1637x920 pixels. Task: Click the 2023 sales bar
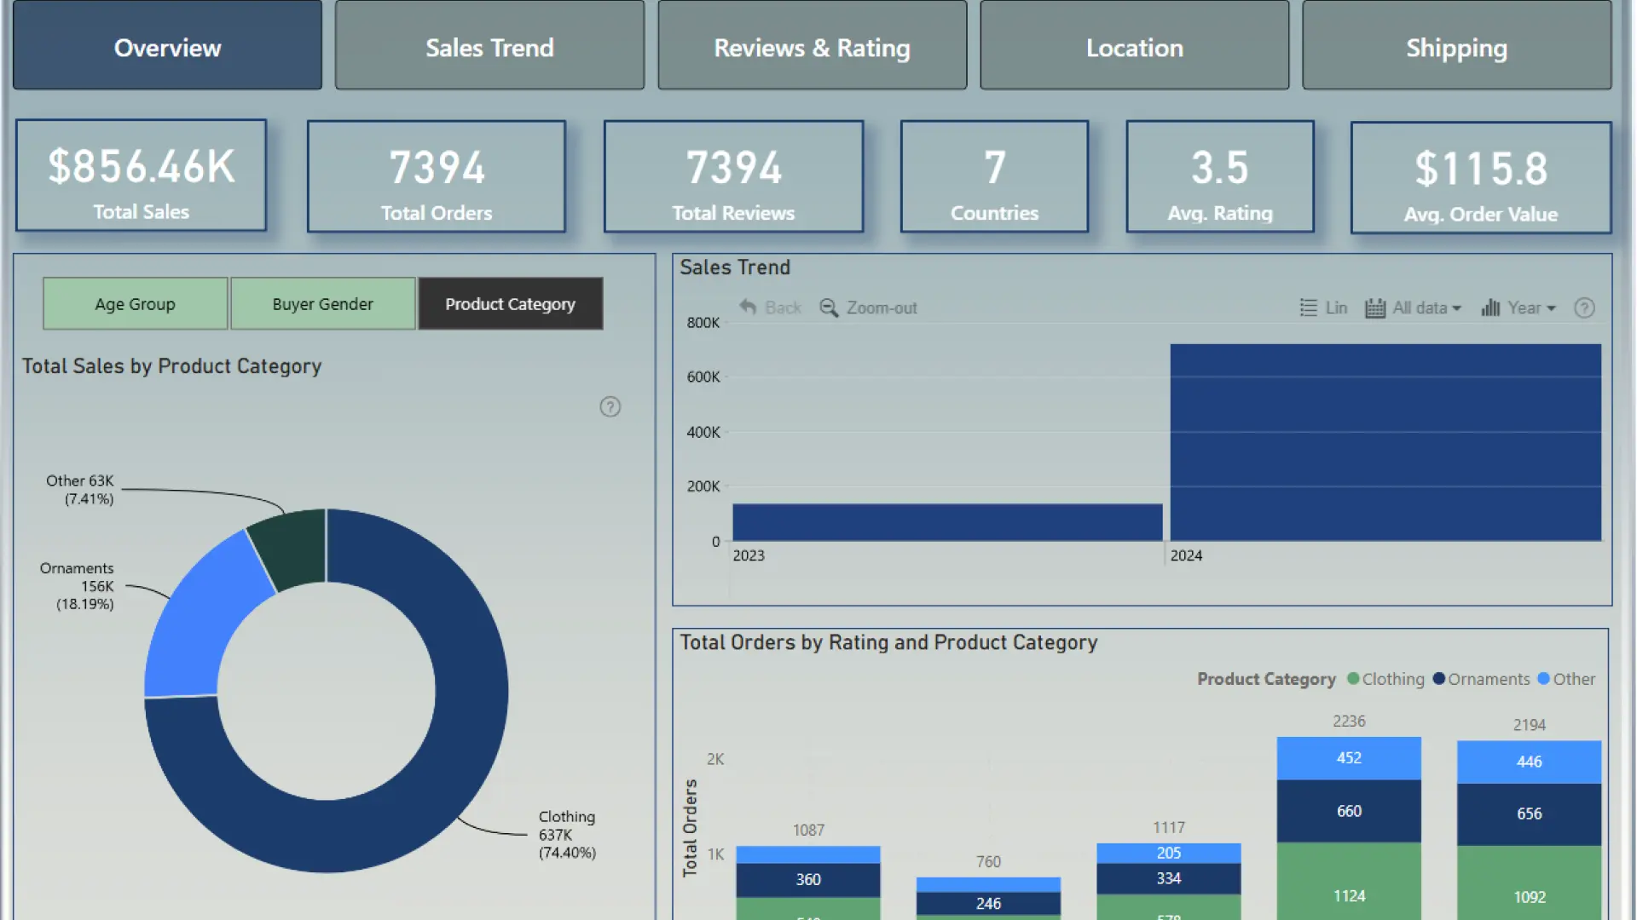tap(947, 522)
